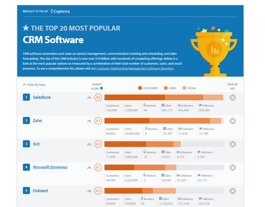Click the gold trophy illustration

point(214,51)
